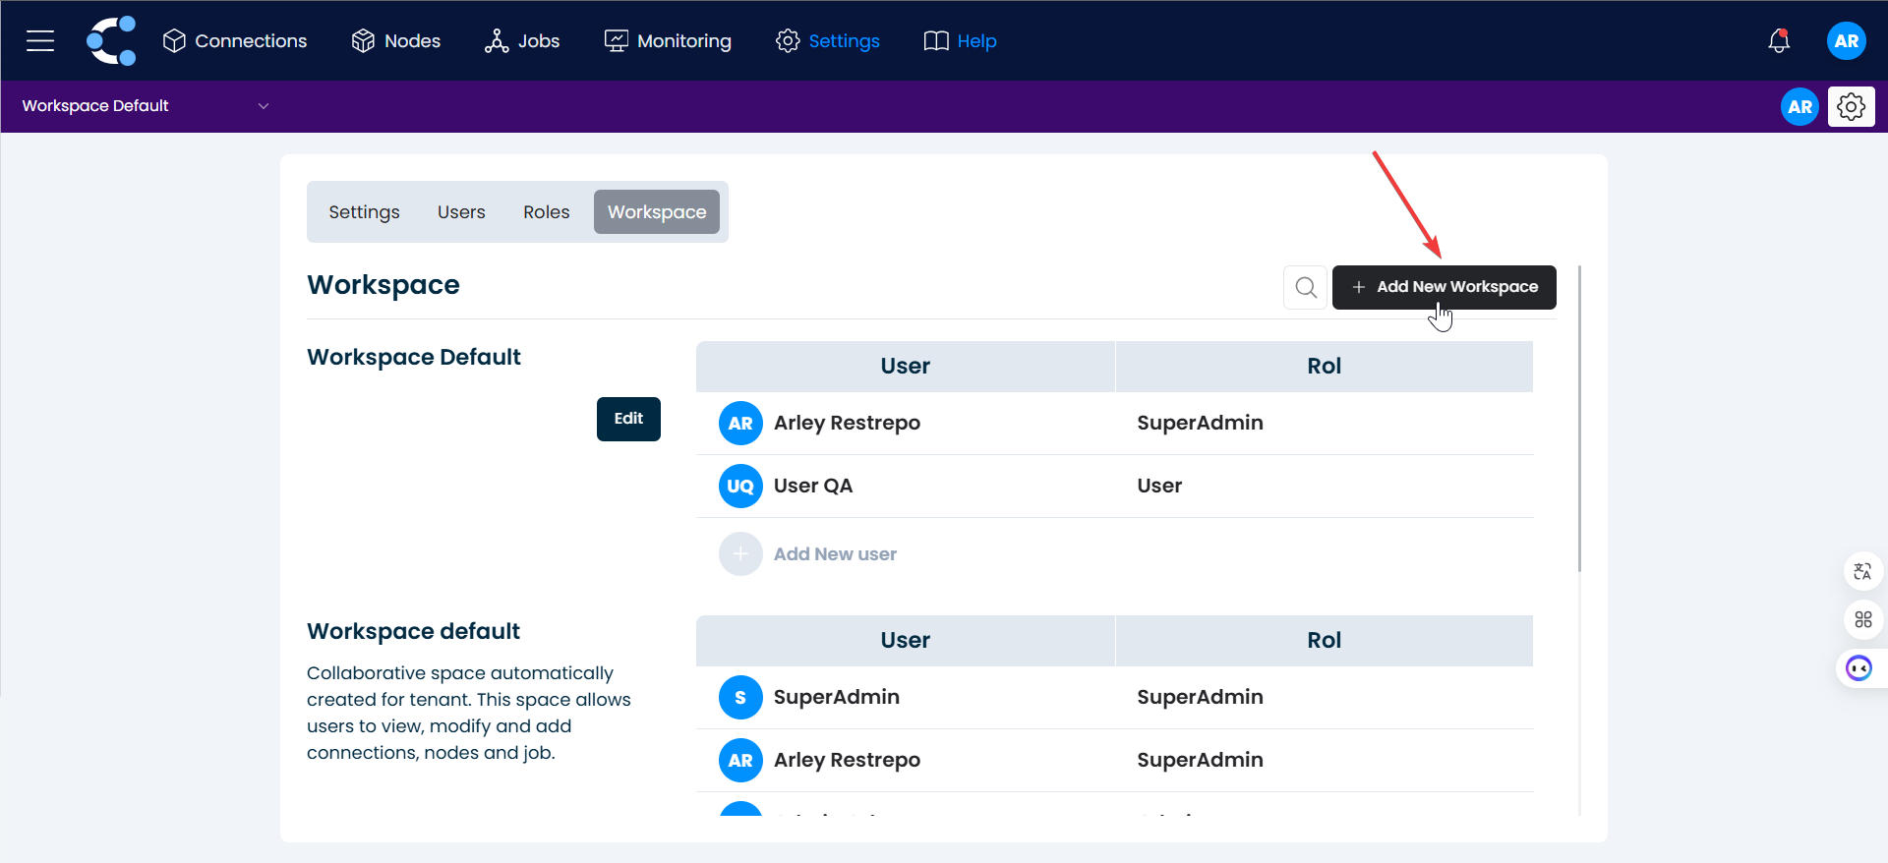Screen dimensions: 1888x863
Task: Open the Monitoring menu
Action: pyautogui.click(x=668, y=40)
